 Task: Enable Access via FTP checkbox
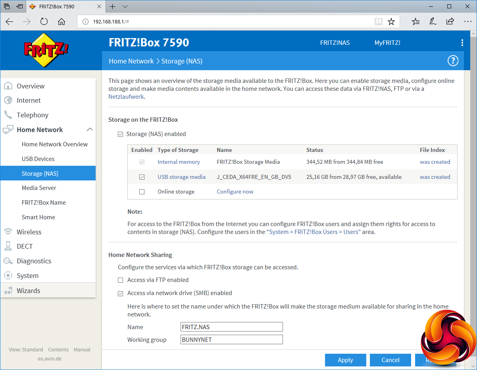click(x=121, y=280)
